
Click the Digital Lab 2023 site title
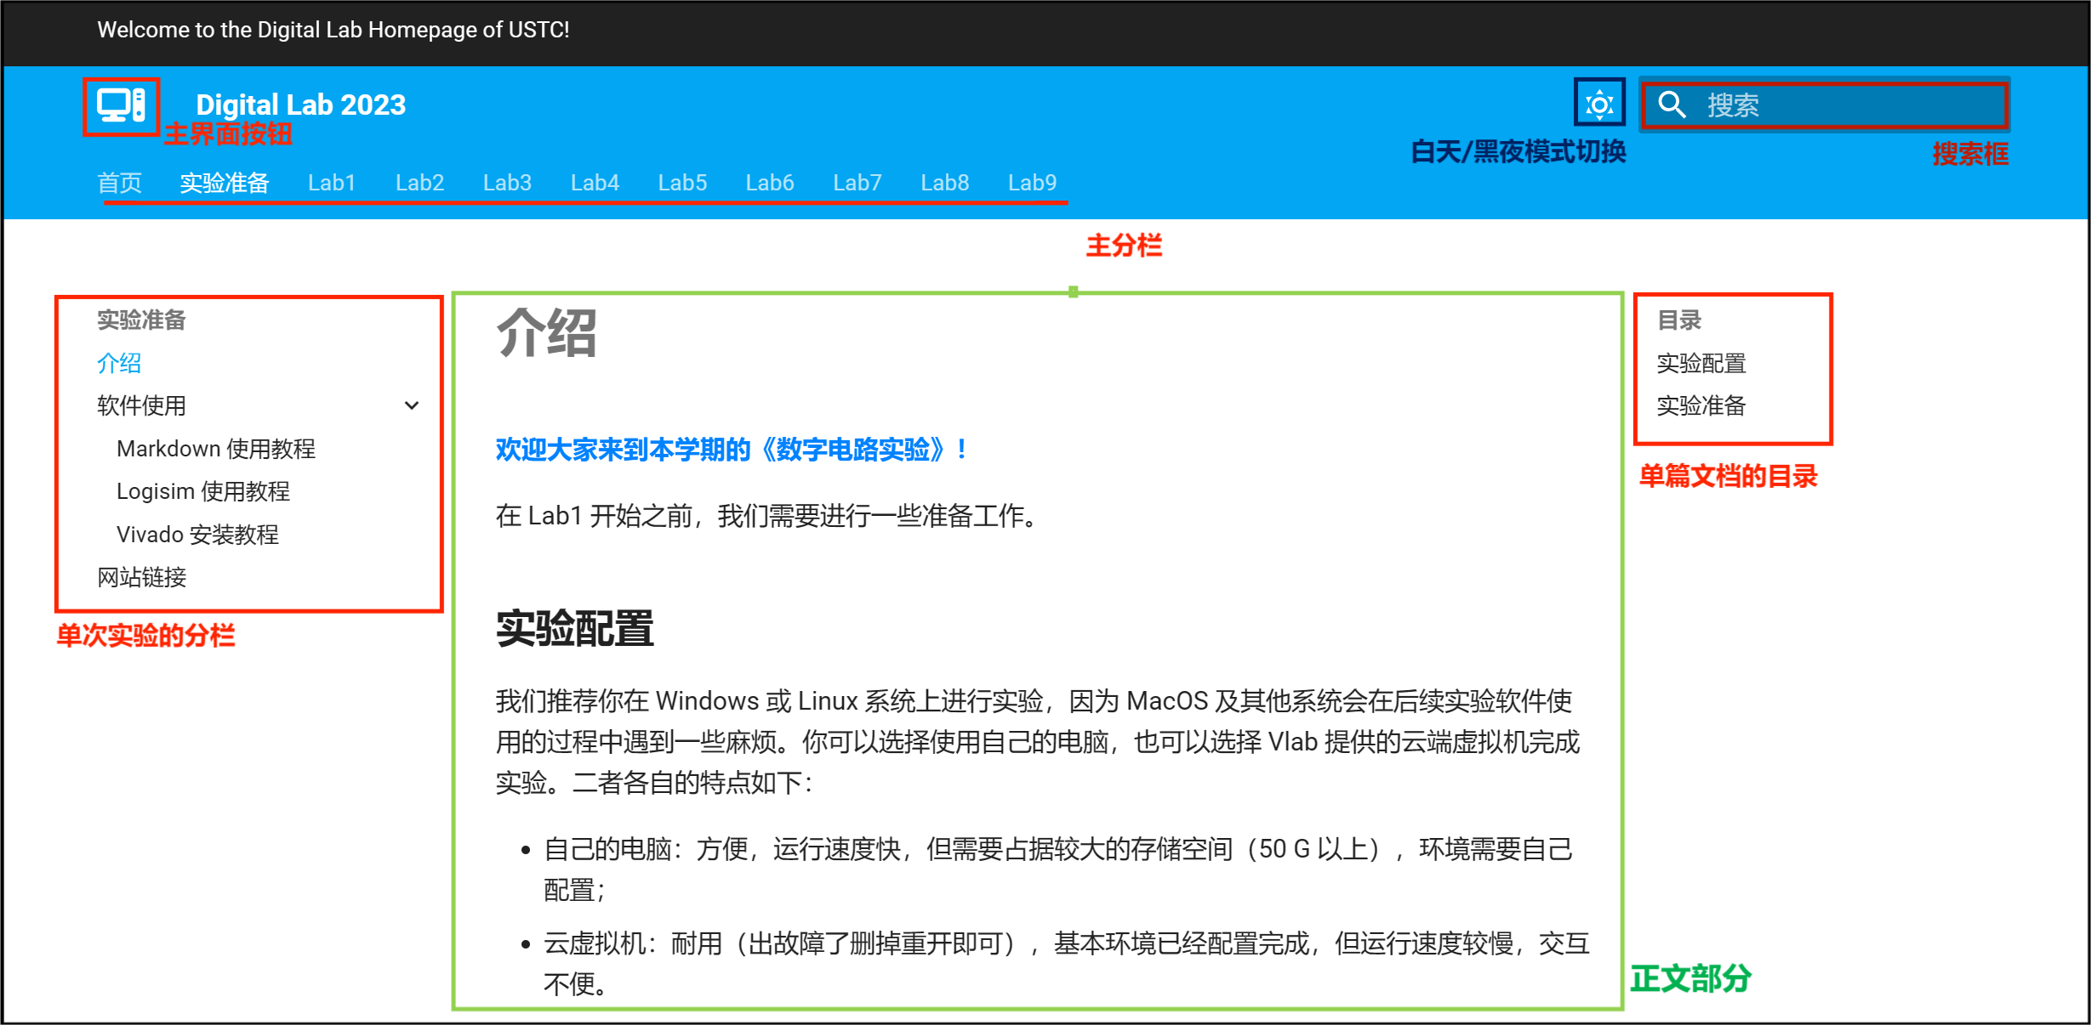(300, 105)
